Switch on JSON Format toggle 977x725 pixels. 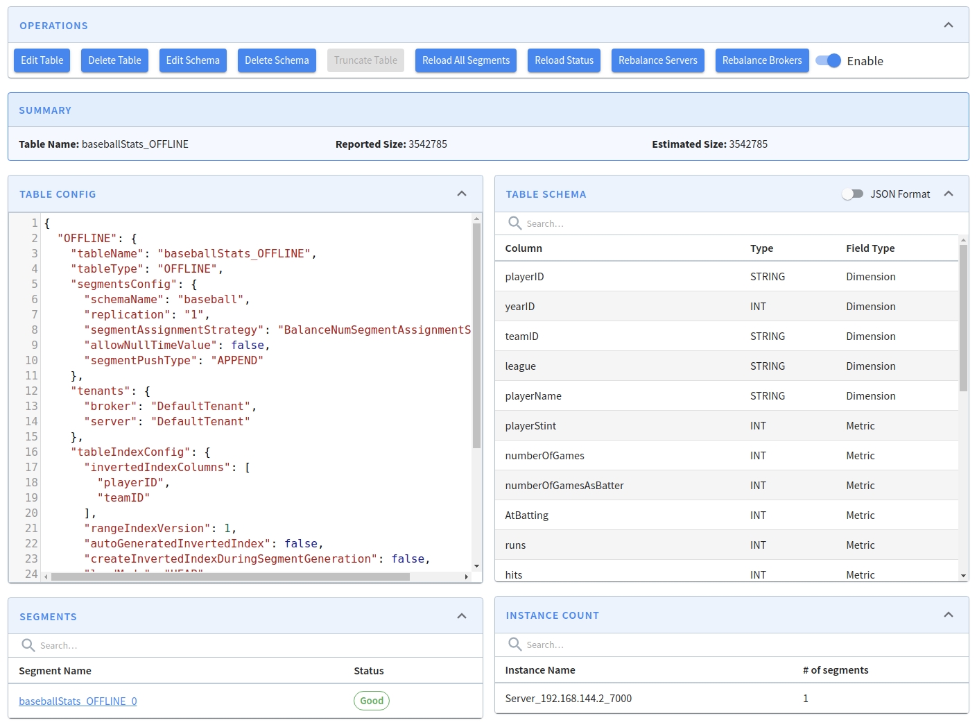point(852,194)
